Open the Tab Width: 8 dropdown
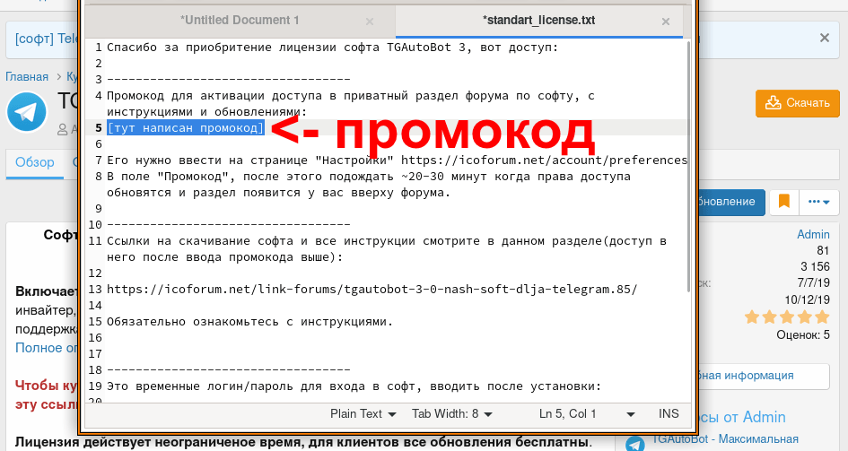The width and height of the screenshot is (848, 451). (x=452, y=413)
